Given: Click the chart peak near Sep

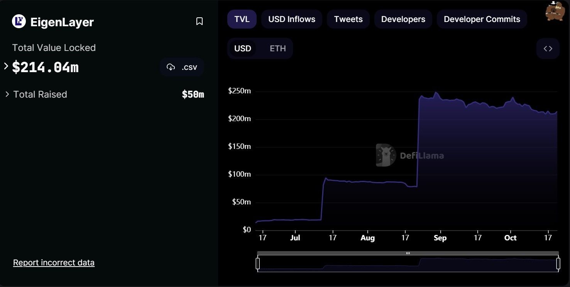Looking at the screenshot, I should point(436,93).
